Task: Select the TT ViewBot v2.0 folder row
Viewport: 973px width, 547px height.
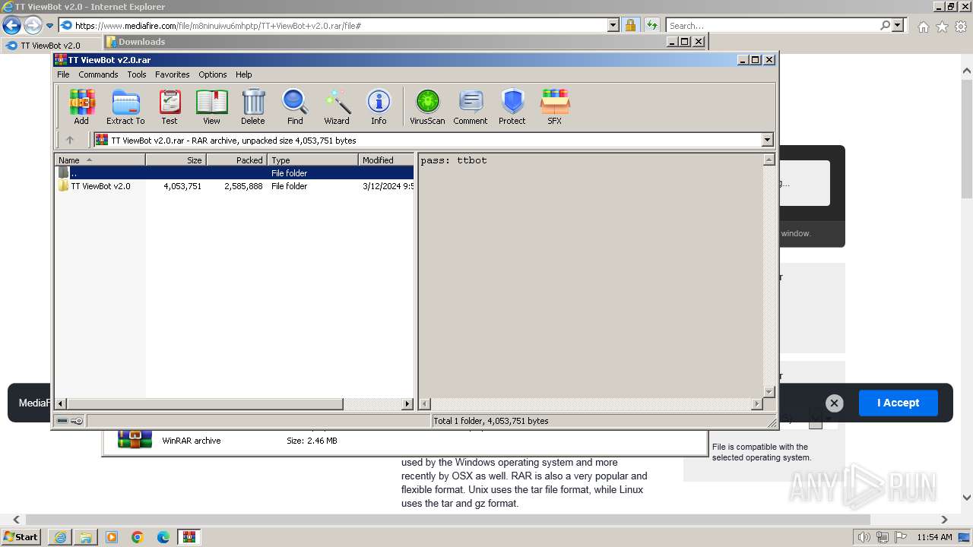Action: tap(235, 186)
